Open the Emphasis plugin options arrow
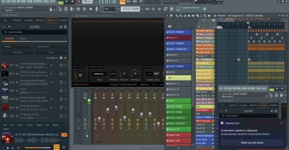 [73, 16]
